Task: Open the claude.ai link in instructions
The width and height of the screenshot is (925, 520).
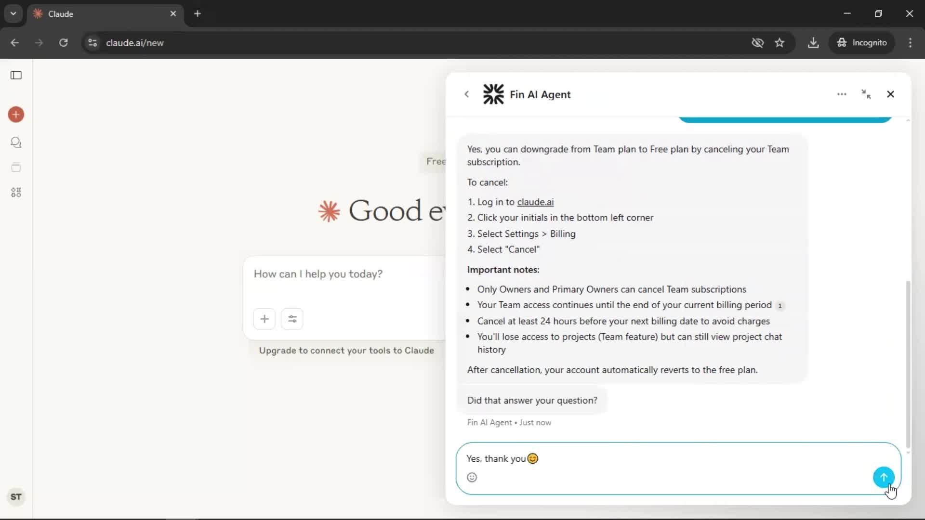Action: coord(535,202)
